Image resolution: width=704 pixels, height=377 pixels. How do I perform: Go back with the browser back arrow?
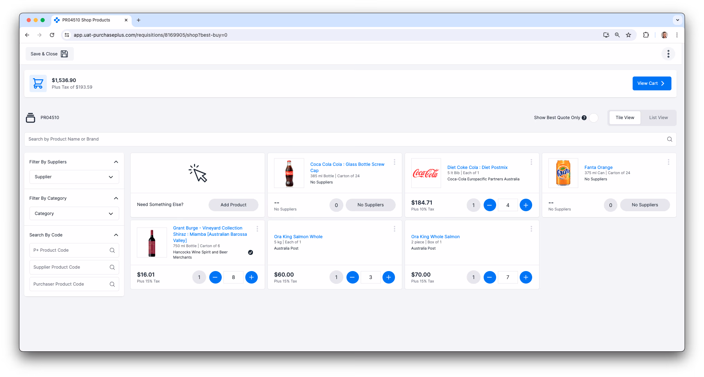pos(27,35)
